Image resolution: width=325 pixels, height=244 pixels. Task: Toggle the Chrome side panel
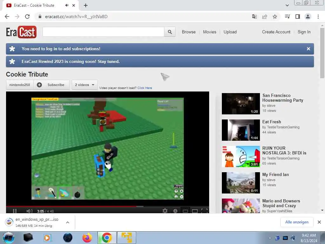point(298,17)
